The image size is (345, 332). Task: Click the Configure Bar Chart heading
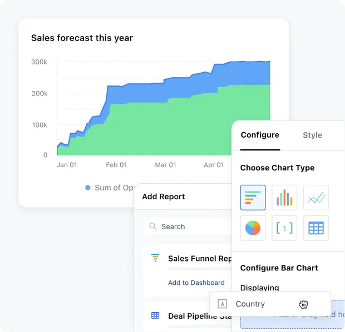(x=279, y=268)
